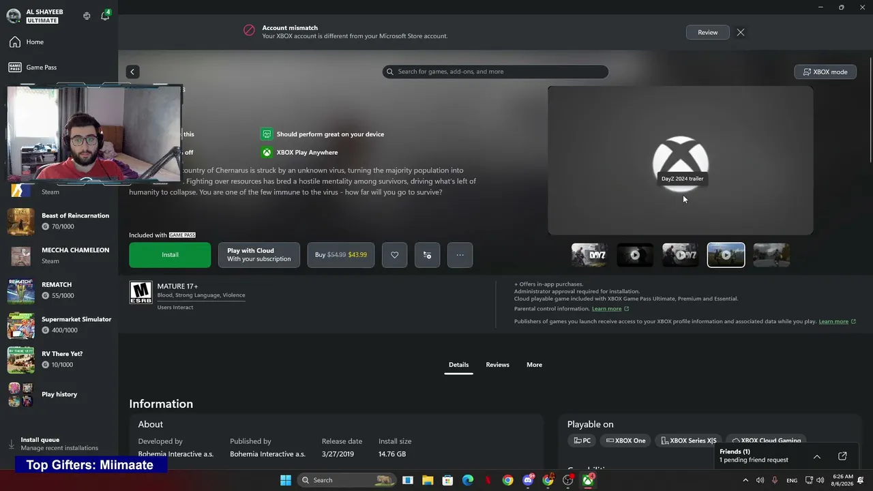Image resolution: width=873 pixels, height=491 pixels.
Task: Open the notifications bell
Action: coord(105,16)
